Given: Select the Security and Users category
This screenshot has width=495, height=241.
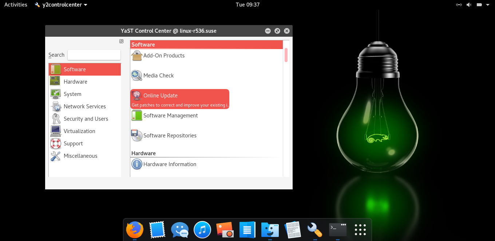Looking at the screenshot, I should (x=85, y=119).
